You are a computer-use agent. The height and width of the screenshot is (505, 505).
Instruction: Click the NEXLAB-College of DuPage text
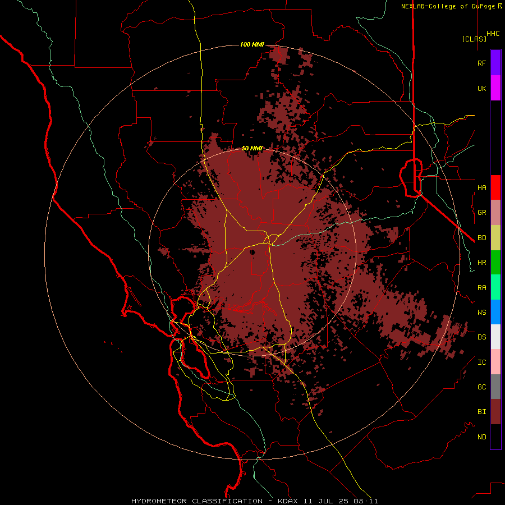point(449,6)
